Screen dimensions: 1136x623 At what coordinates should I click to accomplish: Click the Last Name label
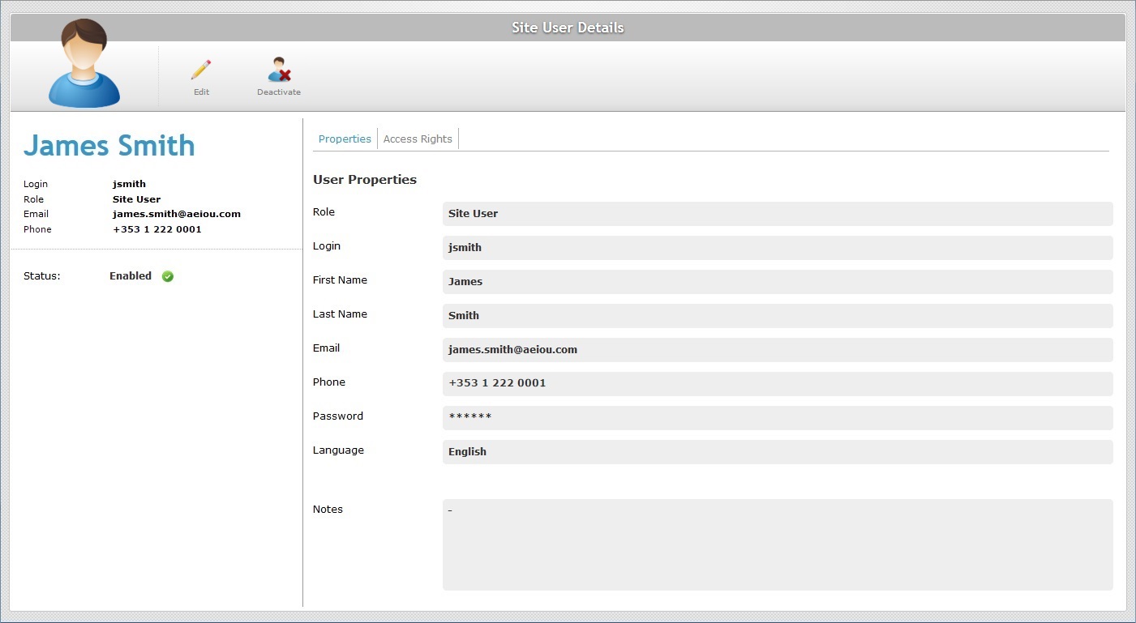coord(340,314)
